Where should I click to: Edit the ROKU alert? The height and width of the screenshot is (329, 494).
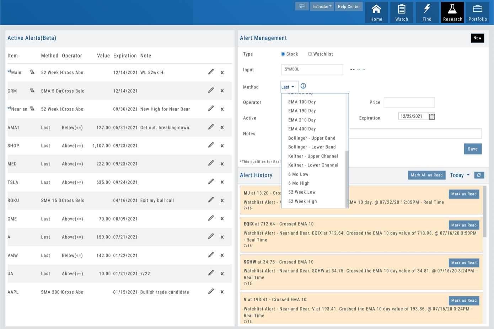(x=211, y=200)
